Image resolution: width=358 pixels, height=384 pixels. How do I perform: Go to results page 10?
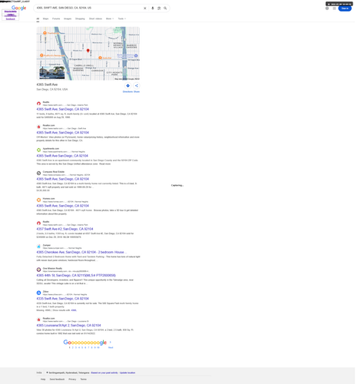(x=98, y=348)
